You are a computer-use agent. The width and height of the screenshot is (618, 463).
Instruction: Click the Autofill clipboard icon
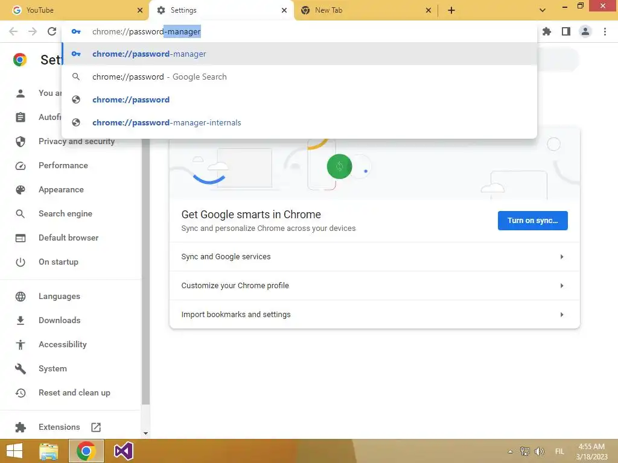21,118
